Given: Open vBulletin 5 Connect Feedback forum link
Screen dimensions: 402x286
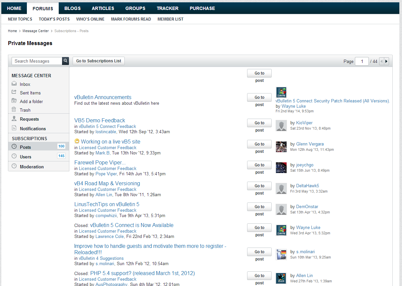Looking at the screenshot, I should coord(107,126).
